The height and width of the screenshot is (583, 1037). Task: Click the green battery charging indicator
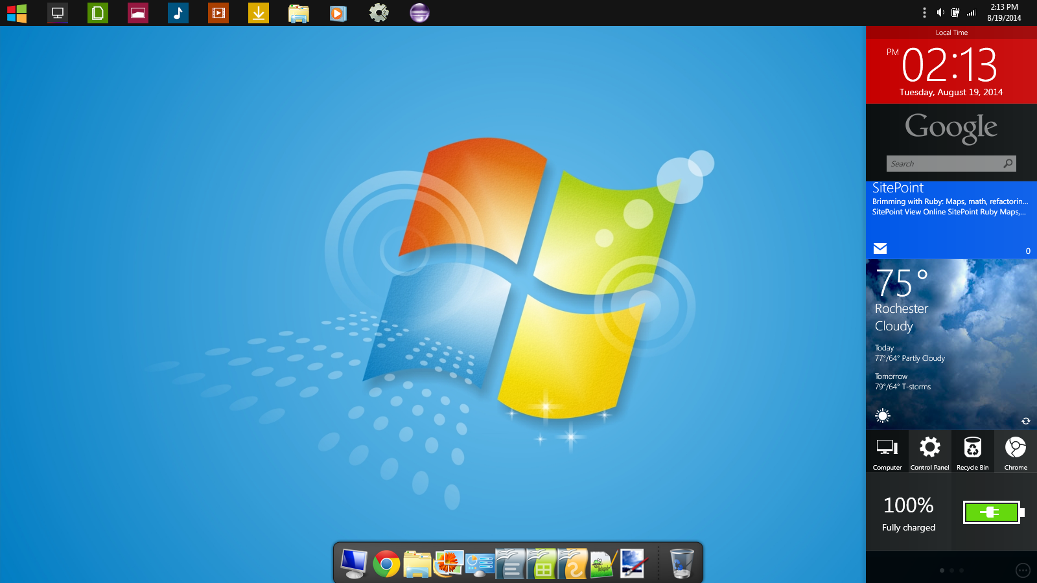(994, 512)
